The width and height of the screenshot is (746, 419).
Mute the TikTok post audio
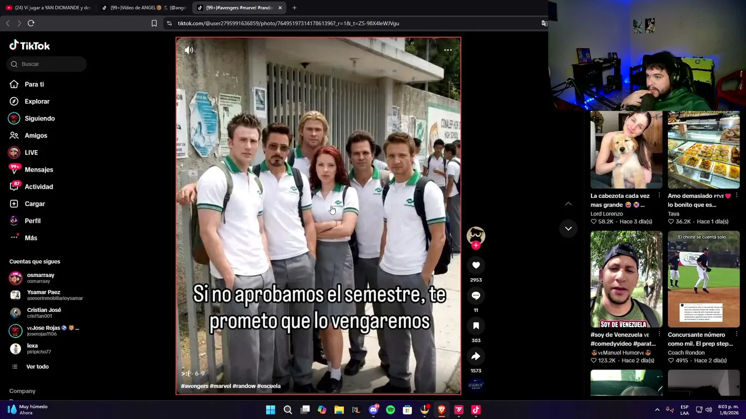click(x=189, y=50)
